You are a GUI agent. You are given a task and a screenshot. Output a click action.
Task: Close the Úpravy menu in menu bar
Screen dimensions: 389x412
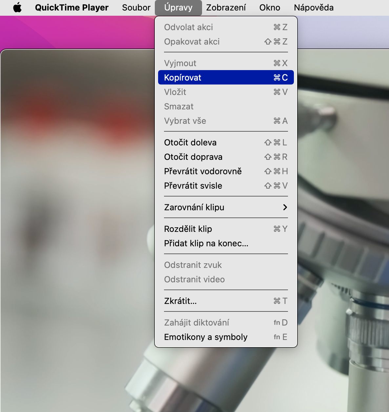pyautogui.click(x=178, y=8)
